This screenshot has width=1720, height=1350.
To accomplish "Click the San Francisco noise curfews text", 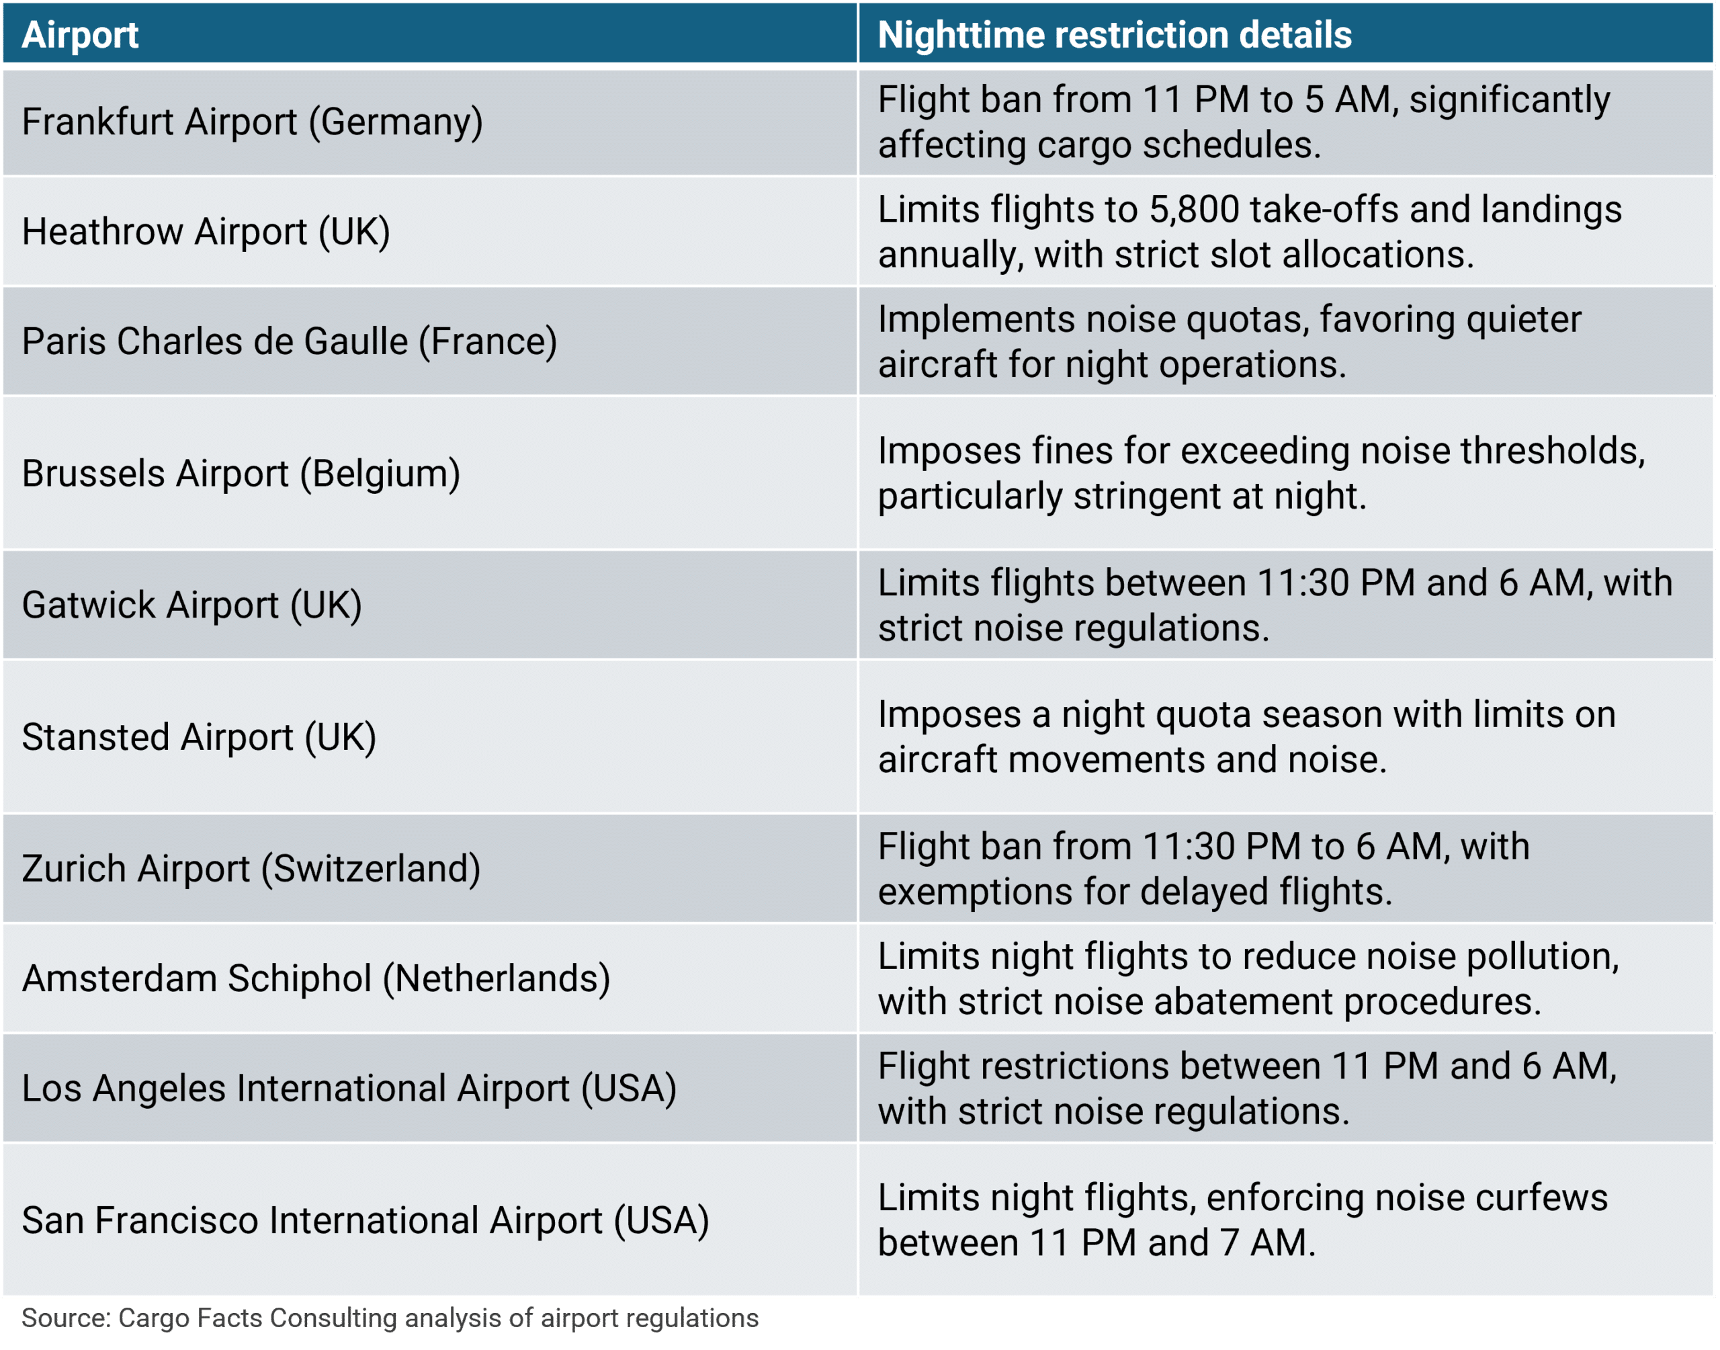I will (1243, 1220).
